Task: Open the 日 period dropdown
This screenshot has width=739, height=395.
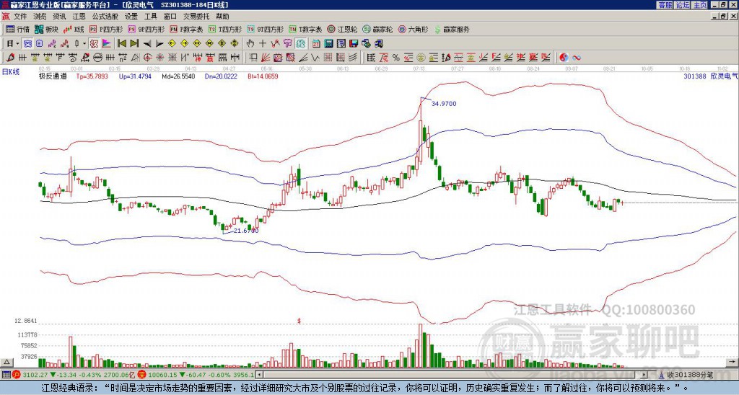Action: pos(13,43)
